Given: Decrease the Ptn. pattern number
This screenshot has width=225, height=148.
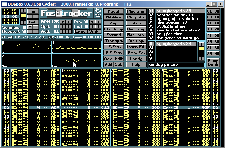Looking at the screenshot, I should 98,22.
